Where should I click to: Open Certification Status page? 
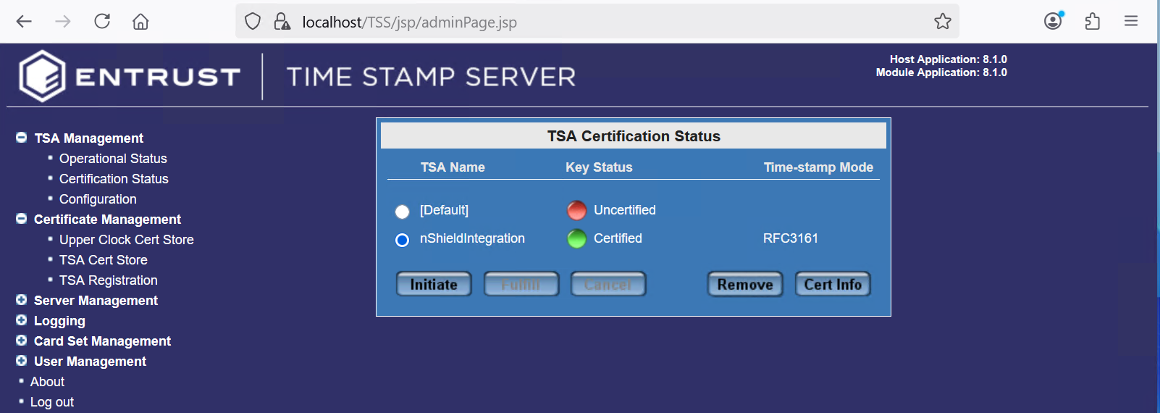(114, 179)
